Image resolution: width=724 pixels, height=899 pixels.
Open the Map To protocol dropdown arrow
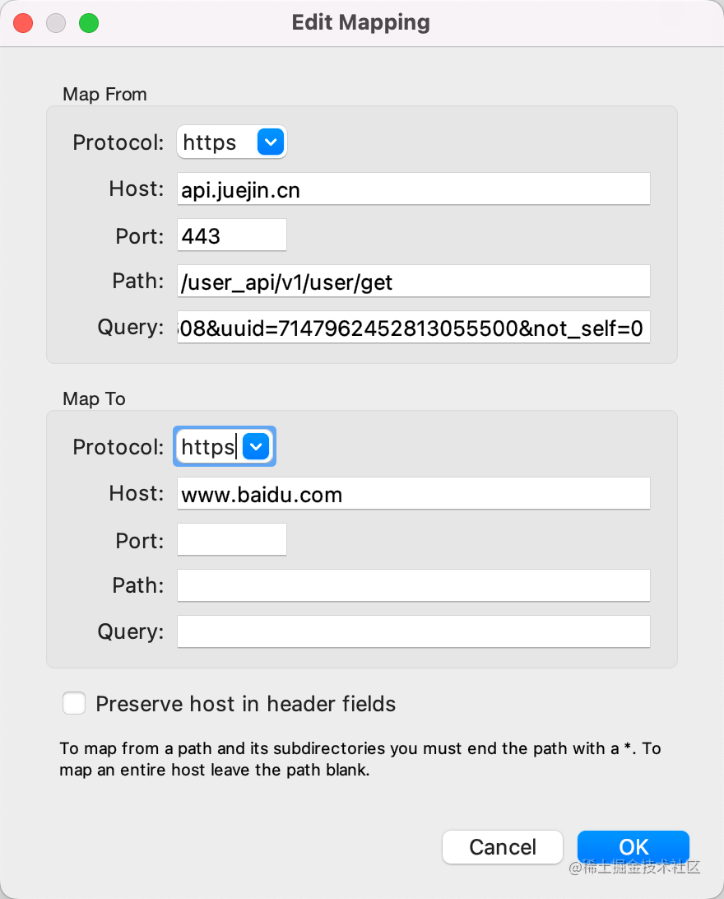[256, 446]
